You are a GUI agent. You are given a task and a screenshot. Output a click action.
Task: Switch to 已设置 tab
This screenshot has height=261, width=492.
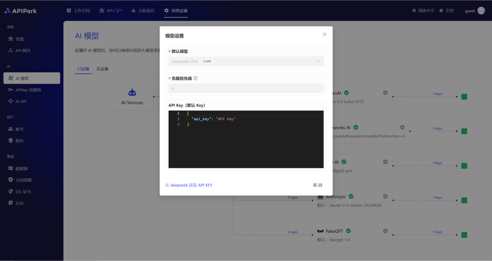[83, 69]
